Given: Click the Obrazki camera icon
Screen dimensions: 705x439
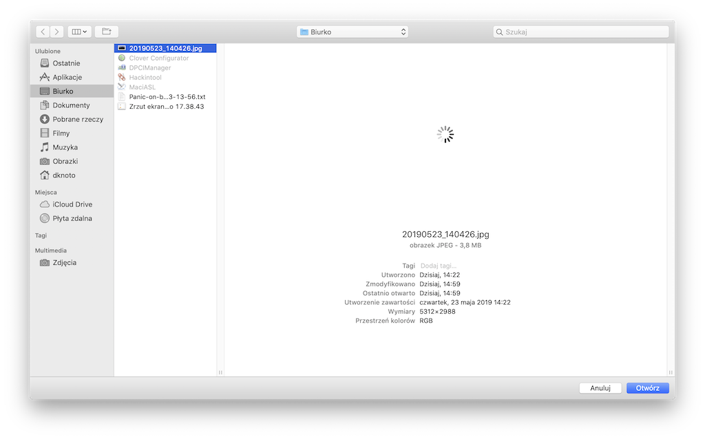Looking at the screenshot, I should 45,161.
